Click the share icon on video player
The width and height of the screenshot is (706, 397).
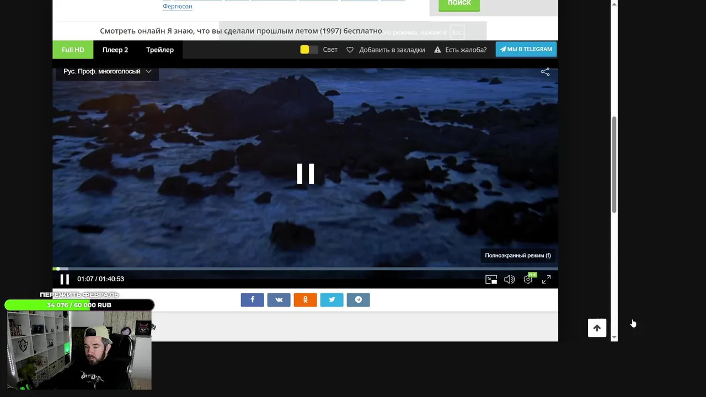pos(545,72)
